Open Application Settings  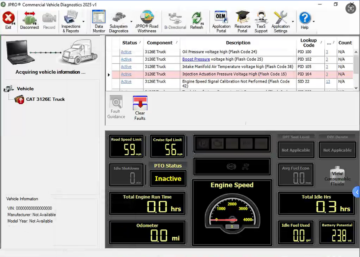(280, 21)
